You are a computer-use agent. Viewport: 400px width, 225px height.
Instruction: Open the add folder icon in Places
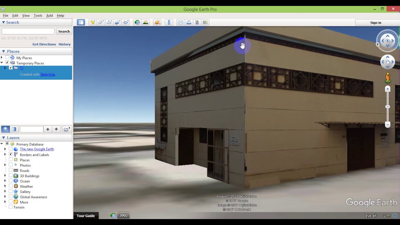point(66,129)
